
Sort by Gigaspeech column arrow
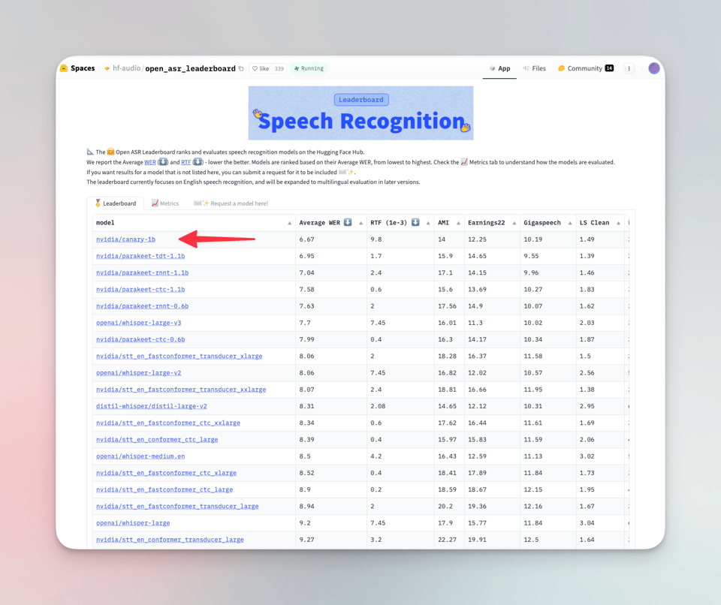click(x=570, y=223)
